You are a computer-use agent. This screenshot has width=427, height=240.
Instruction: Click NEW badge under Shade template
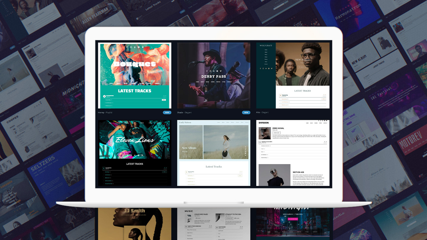246,112
